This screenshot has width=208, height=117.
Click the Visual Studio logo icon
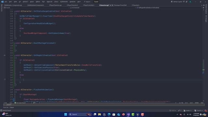point(2,2)
